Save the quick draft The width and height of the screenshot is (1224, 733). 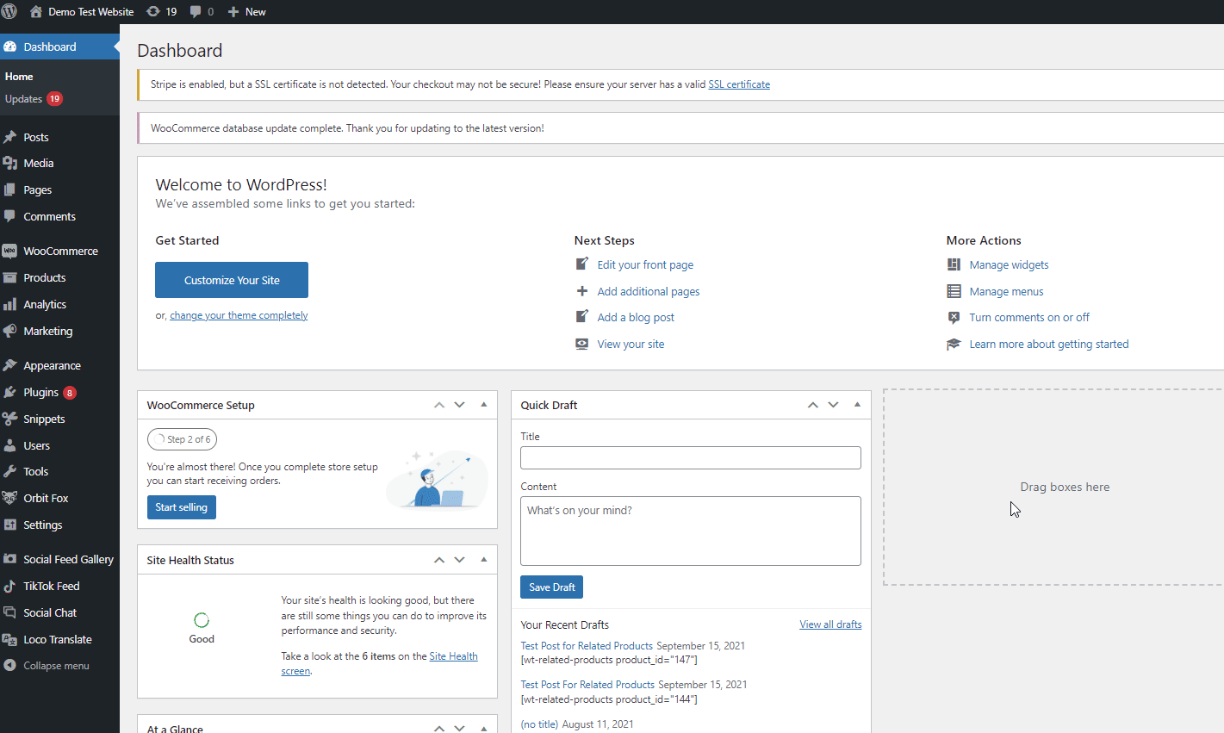point(552,587)
